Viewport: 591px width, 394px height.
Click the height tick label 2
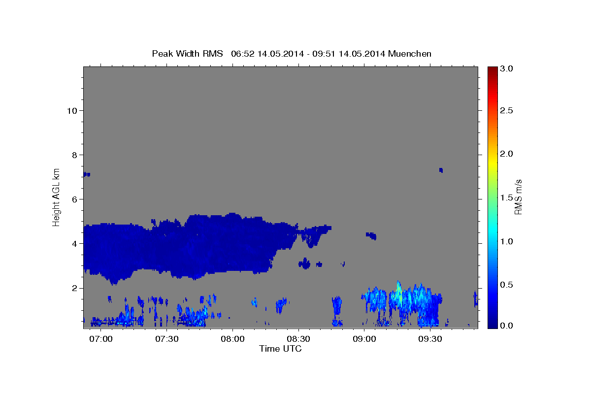point(74,288)
